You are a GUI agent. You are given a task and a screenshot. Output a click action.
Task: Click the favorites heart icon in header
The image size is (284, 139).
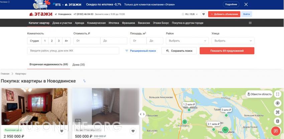(203, 14)
